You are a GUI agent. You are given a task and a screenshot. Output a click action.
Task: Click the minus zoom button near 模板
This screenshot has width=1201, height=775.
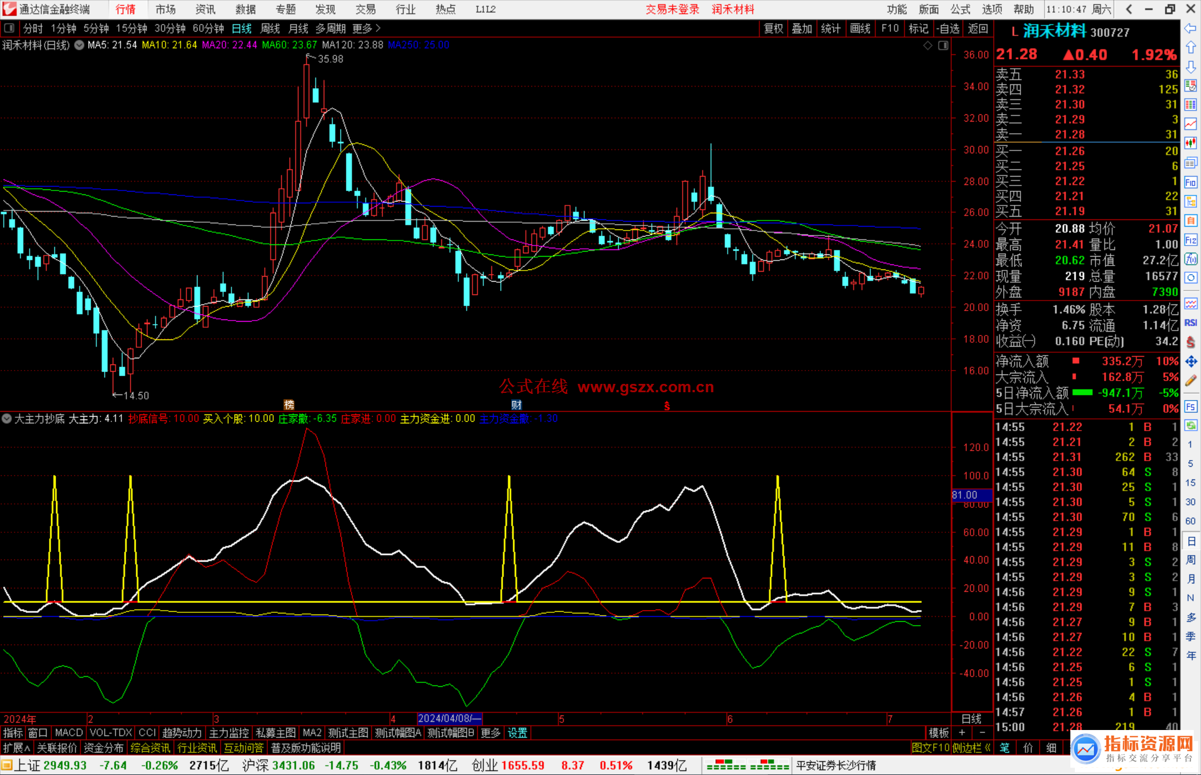981,733
